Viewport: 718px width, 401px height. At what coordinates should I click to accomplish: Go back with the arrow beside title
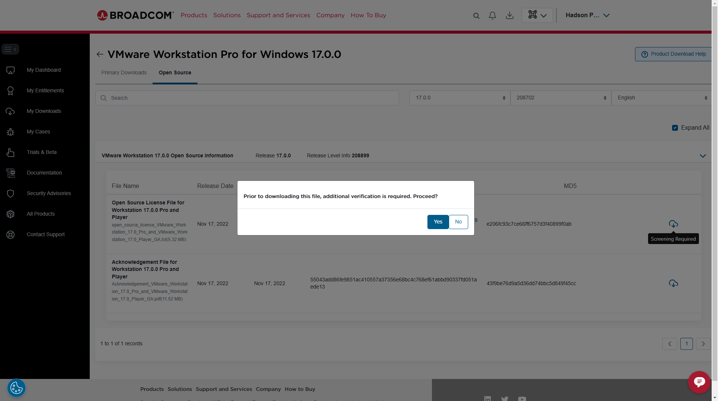click(100, 55)
